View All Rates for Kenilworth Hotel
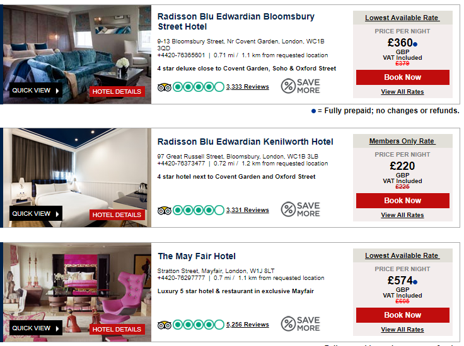The image size is (464, 346). pyautogui.click(x=402, y=215)
